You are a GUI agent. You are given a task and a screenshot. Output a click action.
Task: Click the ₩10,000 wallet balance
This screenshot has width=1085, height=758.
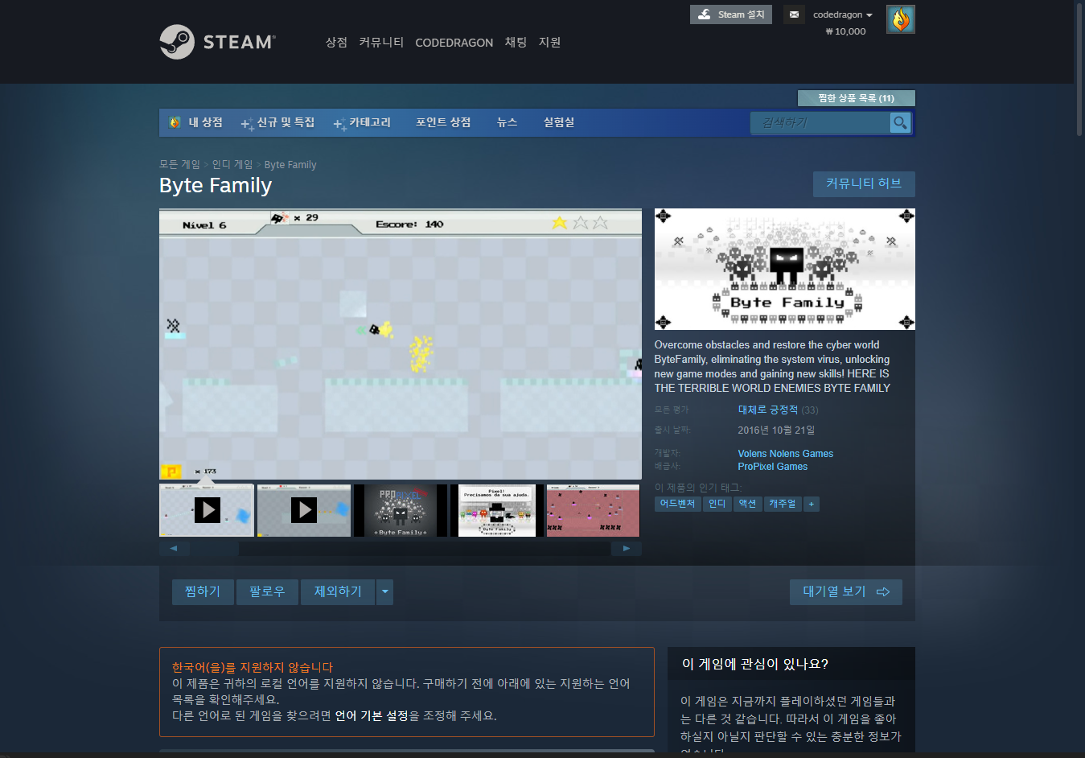[845, 31]
